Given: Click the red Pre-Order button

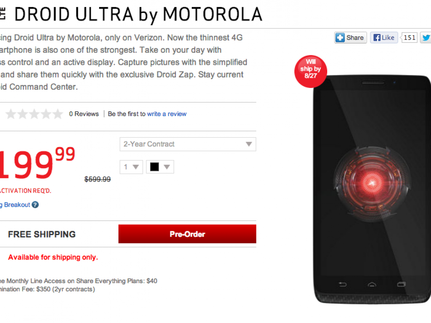Looking at the screenshot, I should click(x=187, y=234).
